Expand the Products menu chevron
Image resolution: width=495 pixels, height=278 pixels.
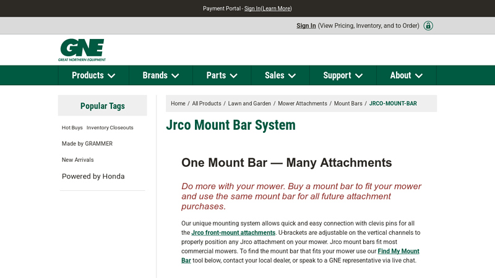111,75
